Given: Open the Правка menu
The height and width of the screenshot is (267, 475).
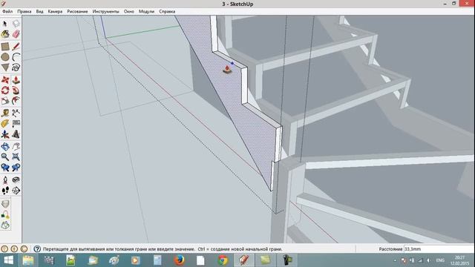Looking at the screenshot, I should coord(24,12).
